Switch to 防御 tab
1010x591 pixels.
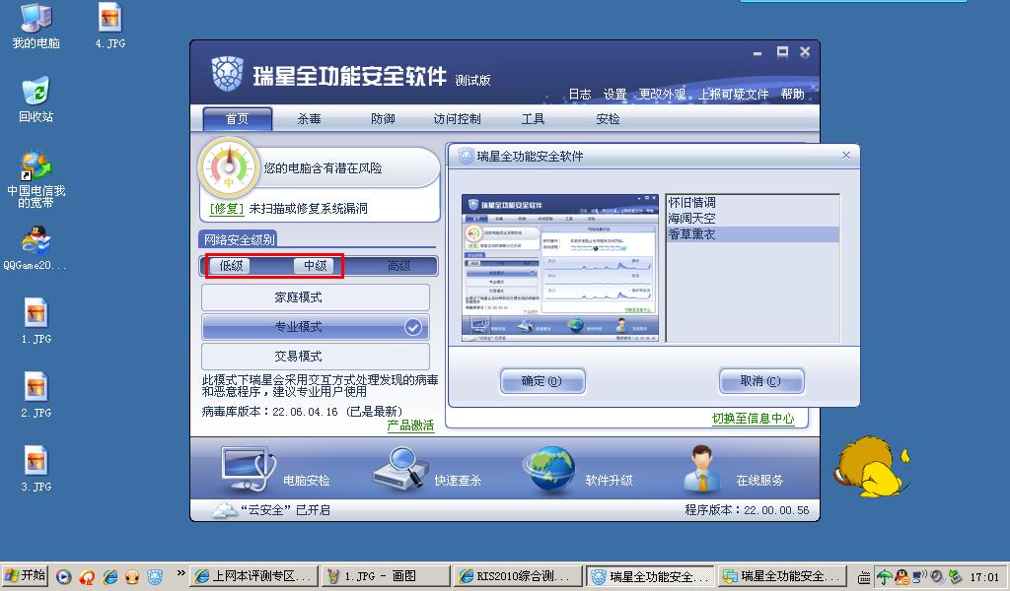(383, 119)
